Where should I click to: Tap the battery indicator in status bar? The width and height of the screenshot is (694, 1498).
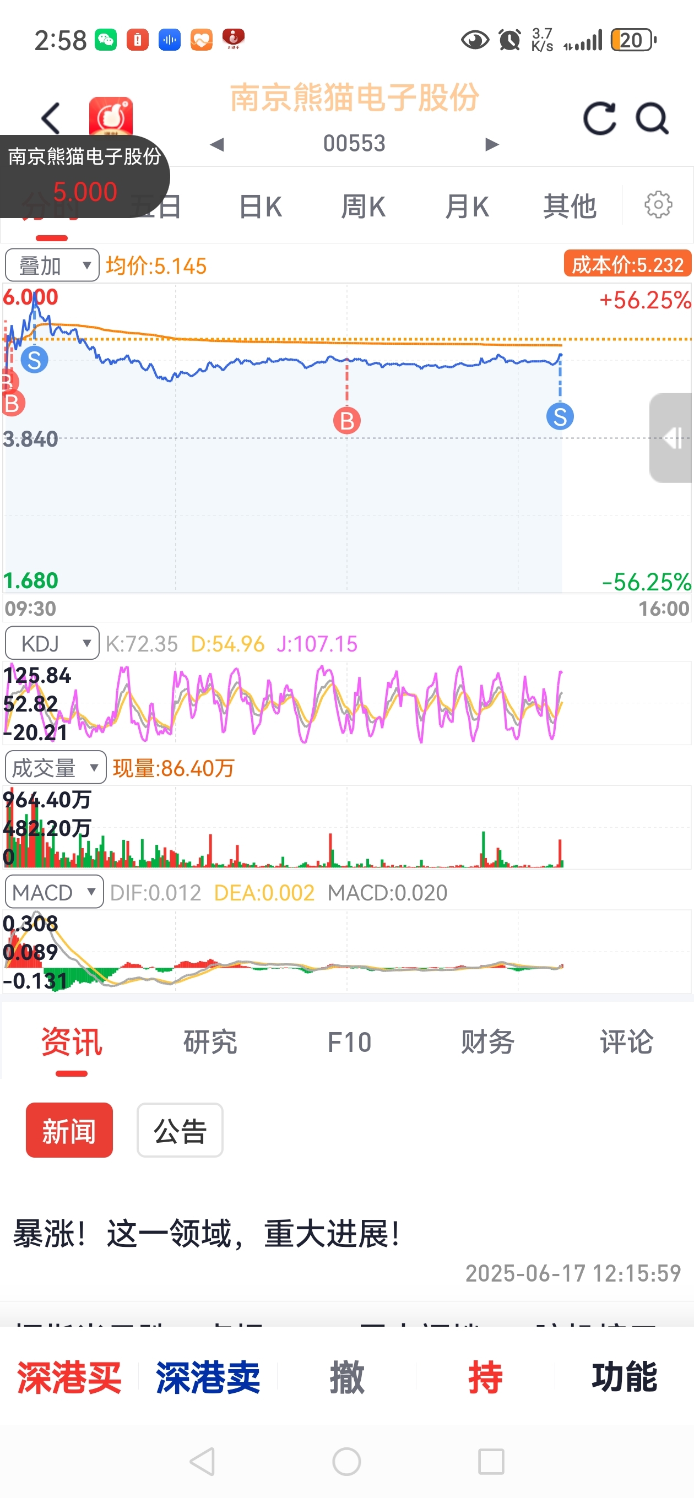[633, 40]
